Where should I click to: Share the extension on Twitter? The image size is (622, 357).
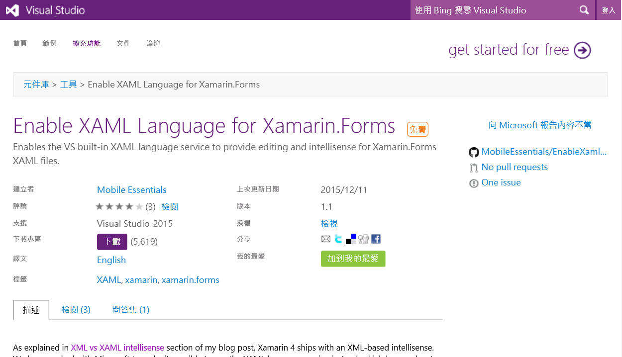click(338, 239)
